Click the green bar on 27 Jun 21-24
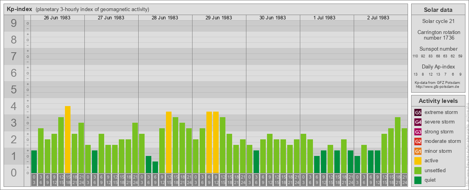469x190 pixels. click(x=135, y=148)
